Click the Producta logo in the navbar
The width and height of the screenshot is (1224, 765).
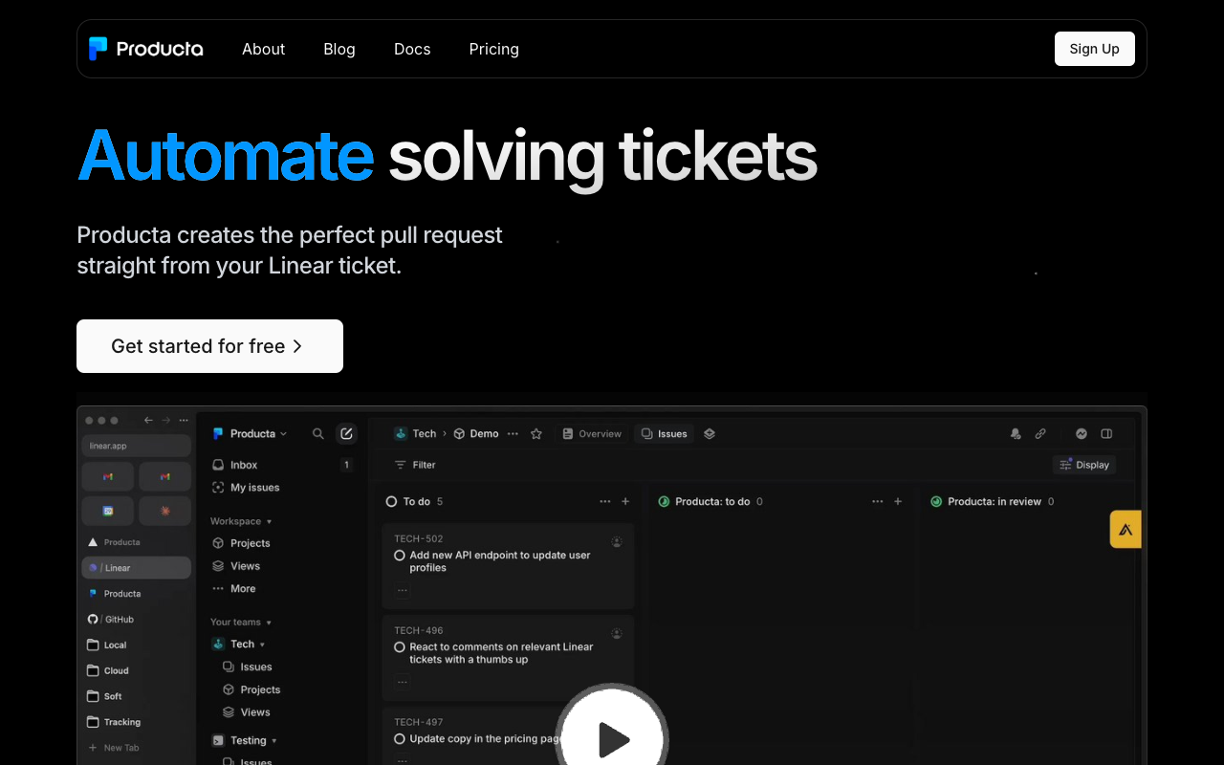(145, 49)
